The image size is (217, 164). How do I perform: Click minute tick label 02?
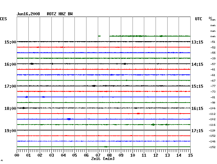[x=40, y=155]
